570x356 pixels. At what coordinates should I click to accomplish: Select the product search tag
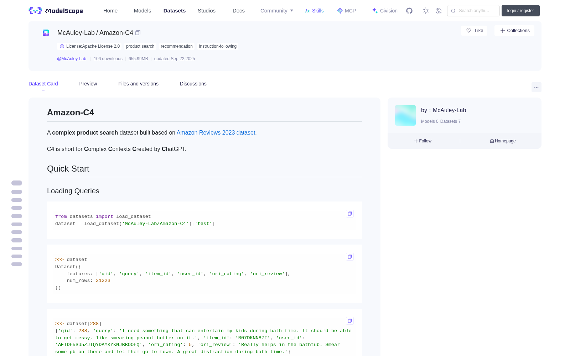(140, 46)
